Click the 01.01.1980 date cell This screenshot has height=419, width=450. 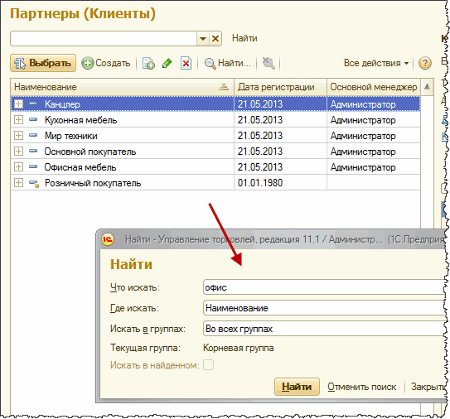pos(280,183)
